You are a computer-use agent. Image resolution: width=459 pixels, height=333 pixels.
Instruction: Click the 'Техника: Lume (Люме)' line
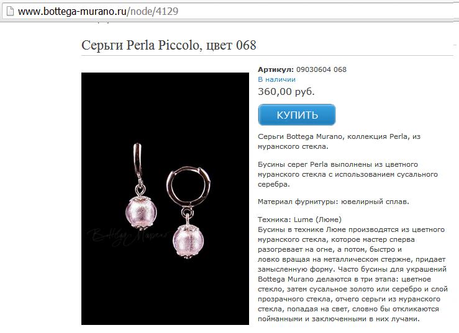point(299,220)
